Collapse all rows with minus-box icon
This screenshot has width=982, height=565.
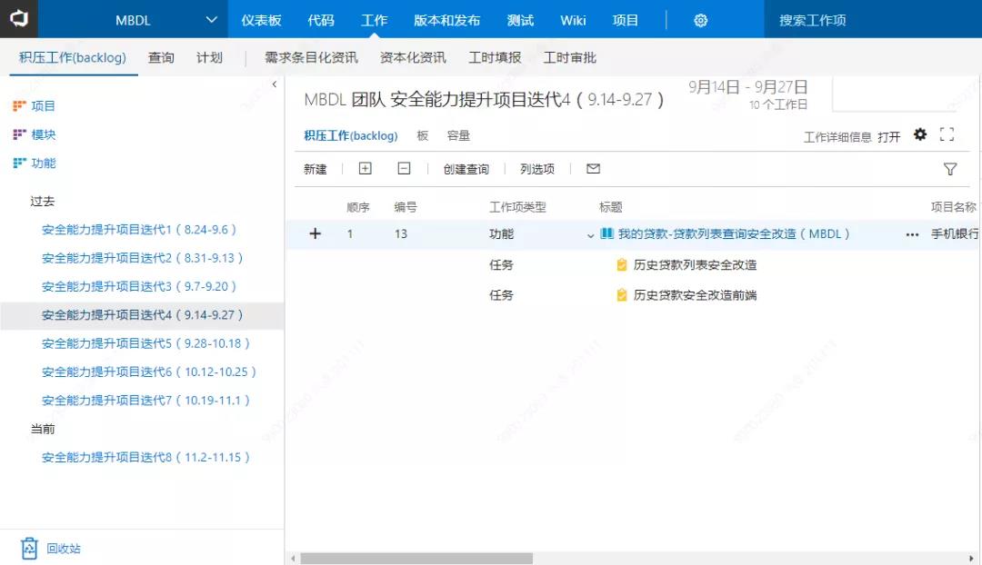[405, 169]
